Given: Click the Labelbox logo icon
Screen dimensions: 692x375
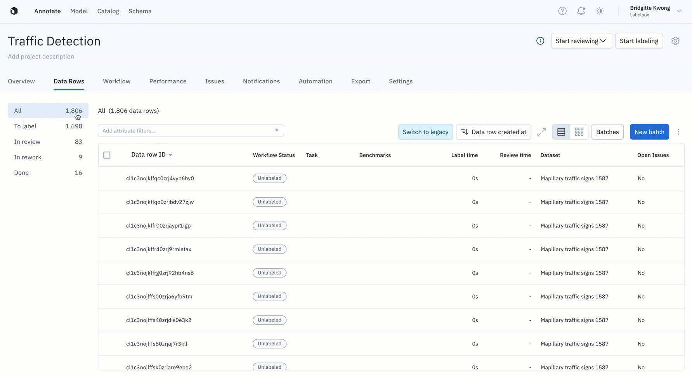Looking at the screenshot, I should tap(14, 11).
